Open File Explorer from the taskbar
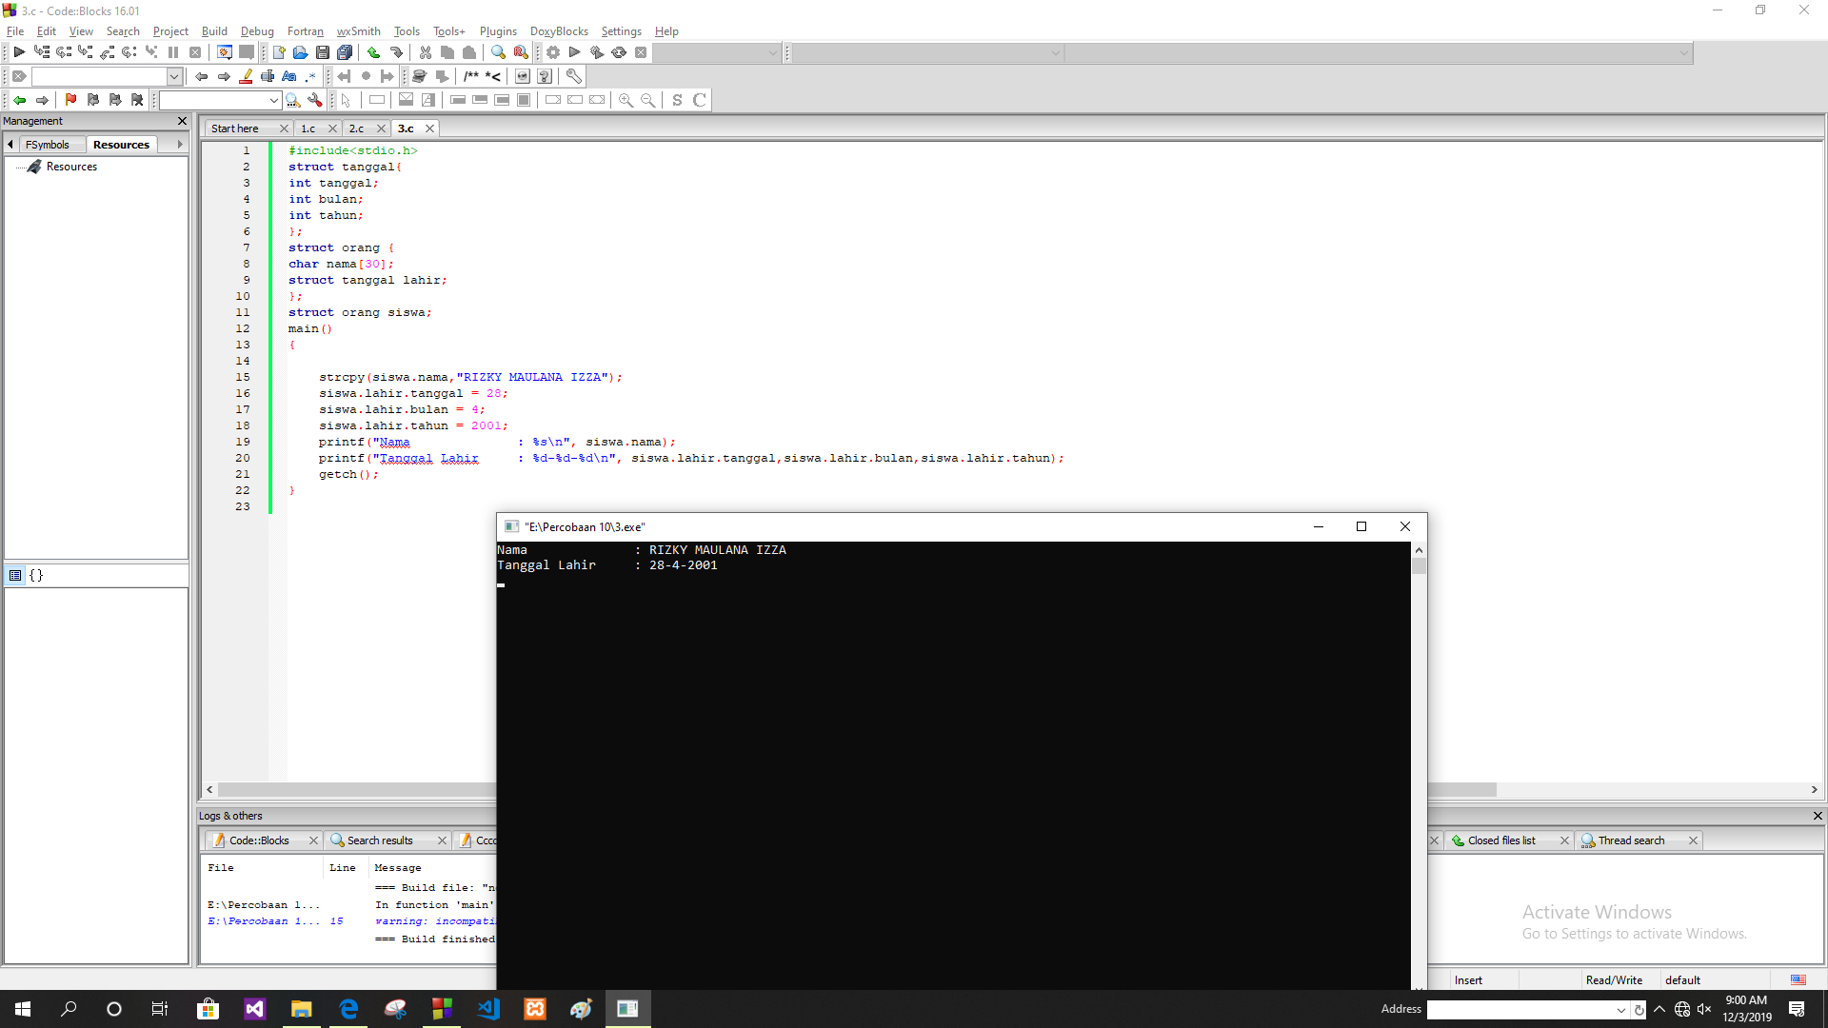Image resolution: width=1828 pixels, height=1028 pixels. point(302,1009)
